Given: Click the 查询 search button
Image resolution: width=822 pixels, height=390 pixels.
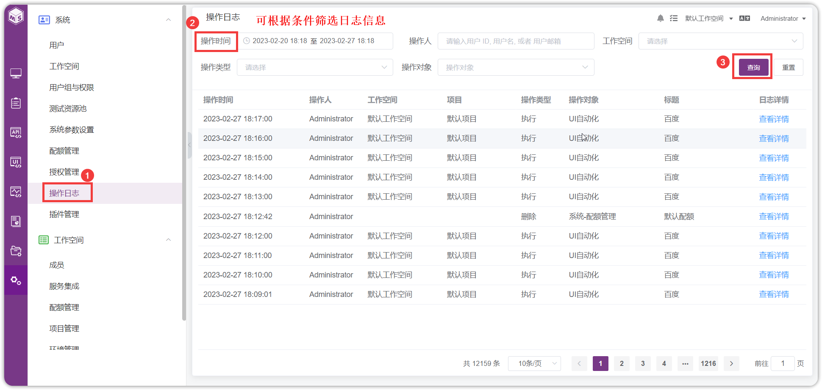Looking at the screenshot, I should click(753, 67).
